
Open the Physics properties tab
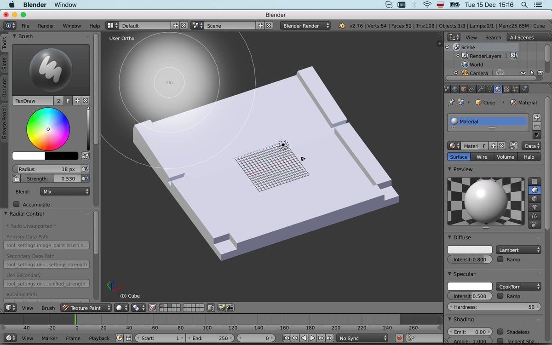(x=524, y=89)
